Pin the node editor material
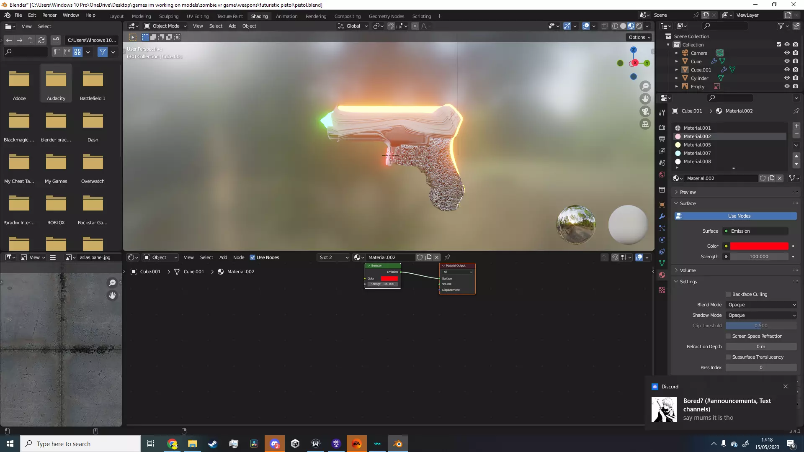Image resolution: width=804 pixels, height=452 pixels. (447, 257)
